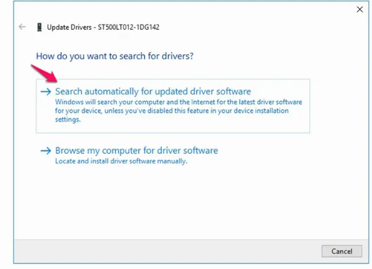This screenshot has height=269, width=372.
Task: Click the 'How do you want to search' heading
Action: coord(115,56)
